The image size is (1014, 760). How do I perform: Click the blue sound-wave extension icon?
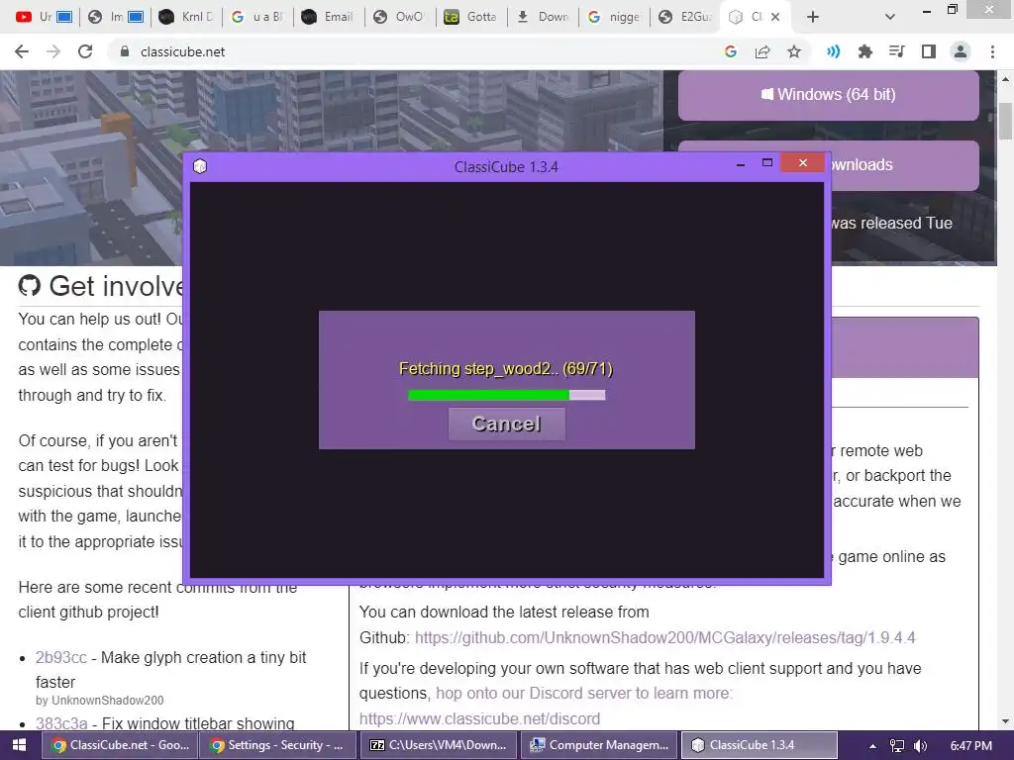[833, 51]
